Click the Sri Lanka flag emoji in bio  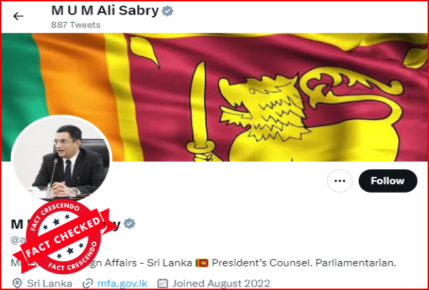pos(202,263)
